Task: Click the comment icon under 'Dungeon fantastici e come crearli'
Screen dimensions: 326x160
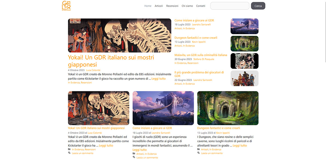Action: [199, 153]
